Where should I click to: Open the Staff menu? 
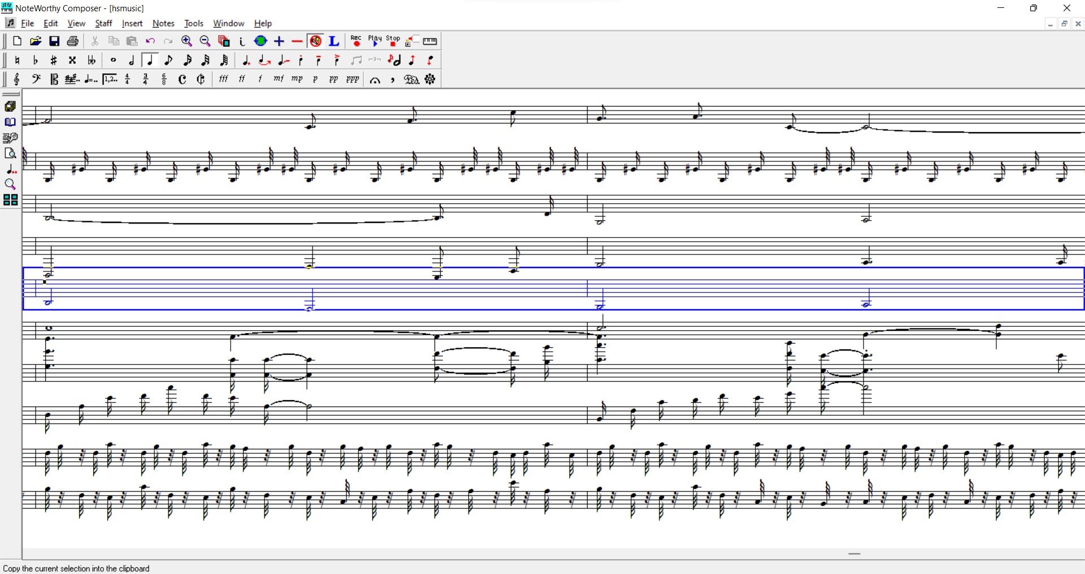pos(103,23)
